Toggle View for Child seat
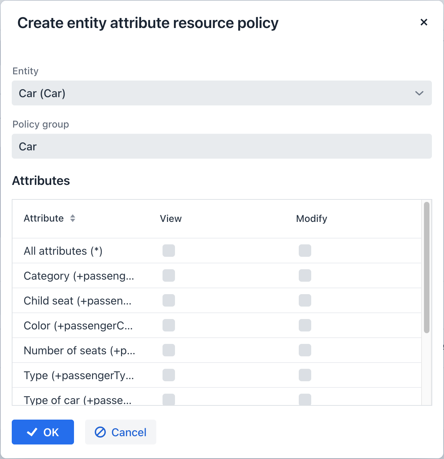444x459 pixels. pos(169,300)
